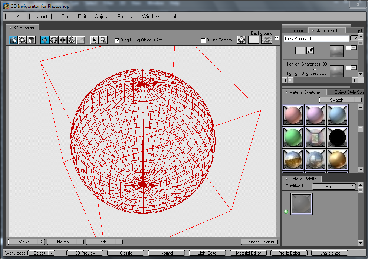Toggle the Background checkbox
The image size is (368, 259).
click(x=277, y=38)
